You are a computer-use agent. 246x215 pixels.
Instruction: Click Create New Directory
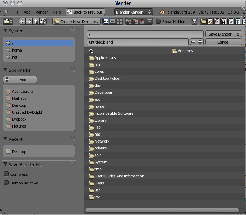tap(76, 21)
